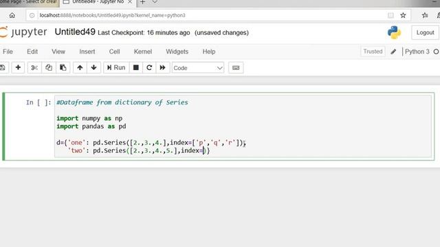Open the File menu
440x247 pixels.
point(8,51)
